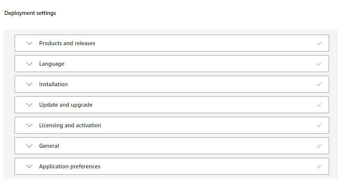This screenshot has width=341, height=184.
Task: Click Licensing and activation checkmark icon
Action: coord(319,125)
